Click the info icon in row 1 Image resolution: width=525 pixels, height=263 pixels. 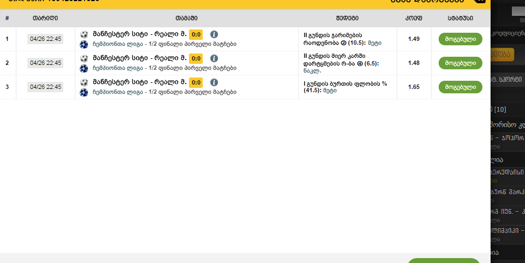pyautogui.click(x=214, y=34)
